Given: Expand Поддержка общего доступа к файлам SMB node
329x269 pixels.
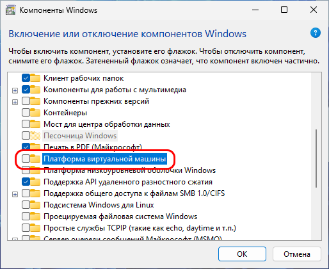Looking at the screenshot, I should pyautogui.click(x=15, y=195).
